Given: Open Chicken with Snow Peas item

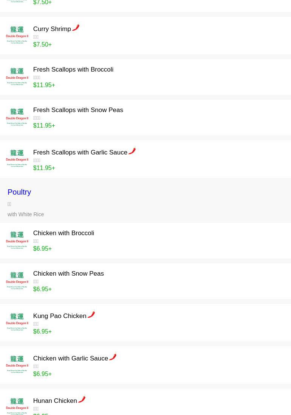Looking at the screenshot, I should point(68,274).
